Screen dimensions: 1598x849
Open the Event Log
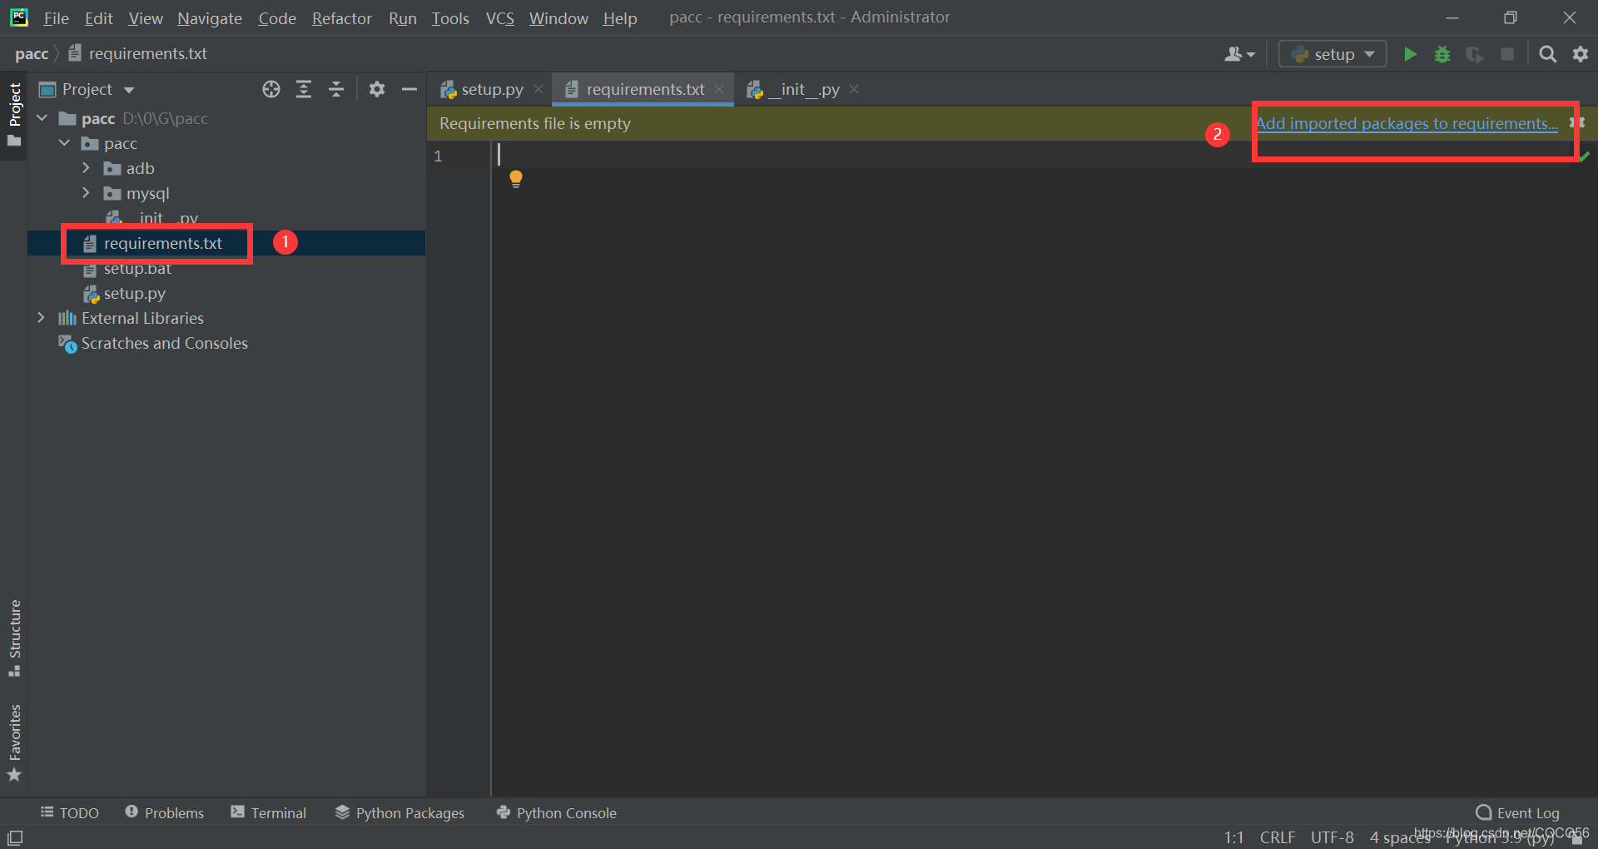tap(1518, 812)
